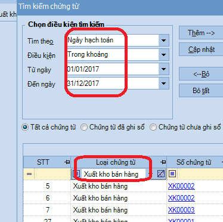The image size is (223, 222).
Task: Open the 'Tìm theo' dropdown arrow
Action: (163, 41)
